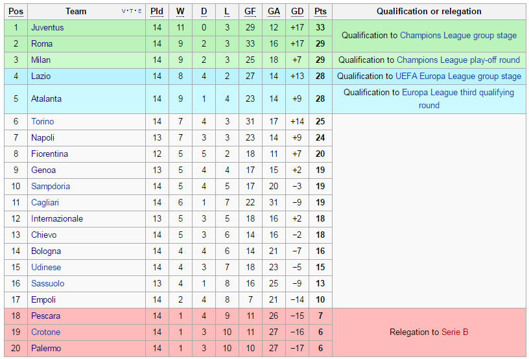
Task: Click the Pos column header
Action: pos(16,12)
